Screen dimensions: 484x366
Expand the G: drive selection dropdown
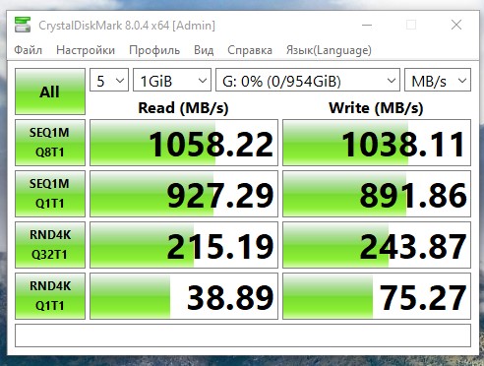308,80
